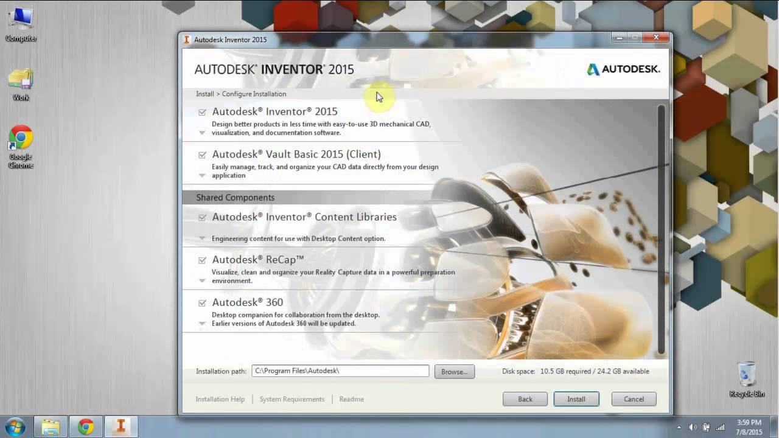
Task: Select Inventor installer taskbar icon
Action: pos(121,426)
